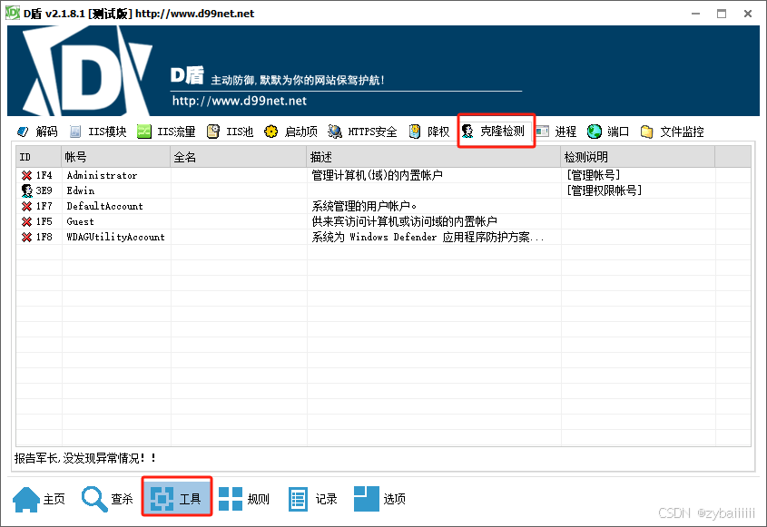
Task: Open the IIS模块 tool icon
Action: point(74,132)
